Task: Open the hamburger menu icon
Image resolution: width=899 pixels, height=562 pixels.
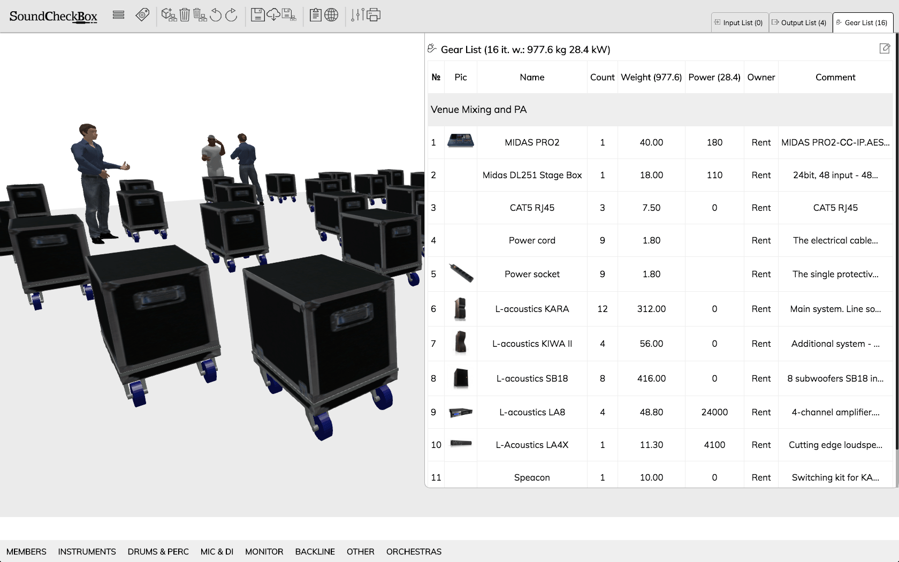Action: [x=118, y=15]
